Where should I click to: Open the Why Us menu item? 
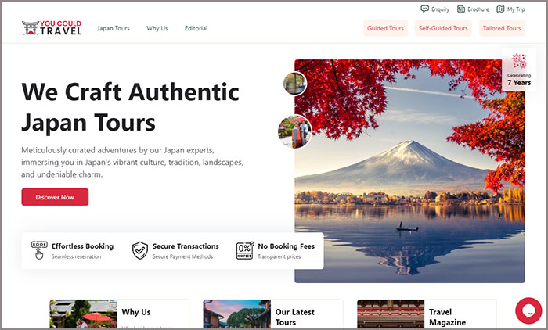[x=157, y=28]
